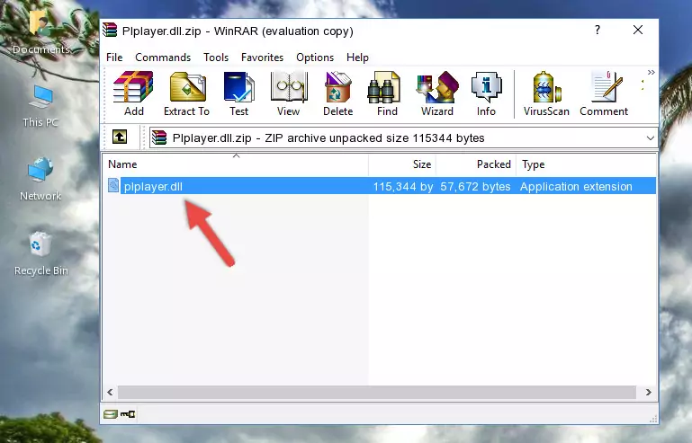Image resolution: width=692 pixels, height=443 pixels.
Task: Click the horizontal scrollbar track
Action: [x=377, y=392]
